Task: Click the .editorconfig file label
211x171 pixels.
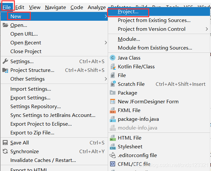Action: [x=137, y=155]
